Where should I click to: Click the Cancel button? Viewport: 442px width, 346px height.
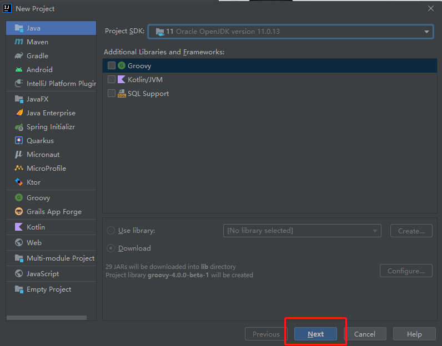point(365,334)
